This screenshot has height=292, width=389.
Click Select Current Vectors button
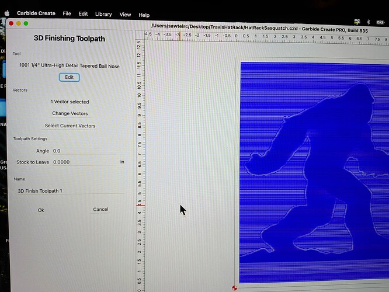[70, 126]
